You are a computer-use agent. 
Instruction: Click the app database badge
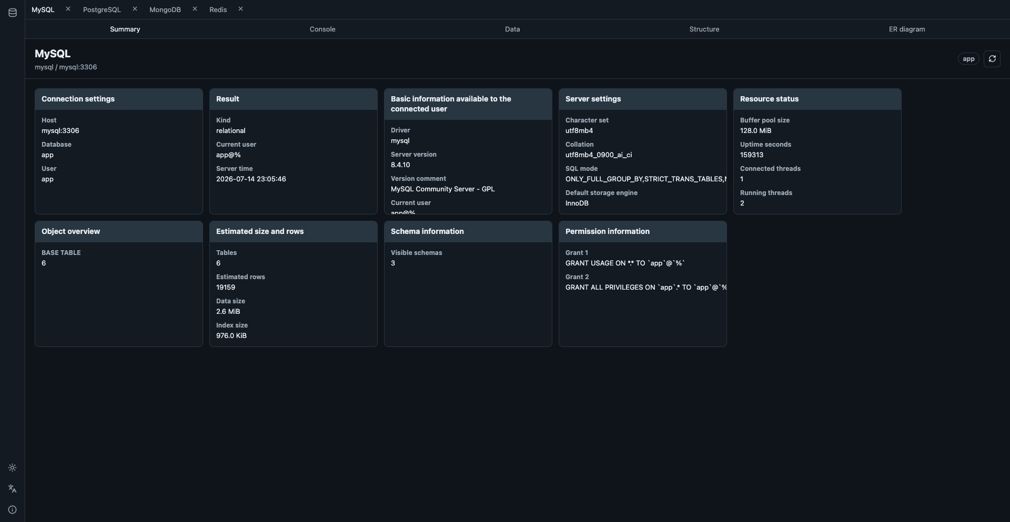(x=968, y=59)
